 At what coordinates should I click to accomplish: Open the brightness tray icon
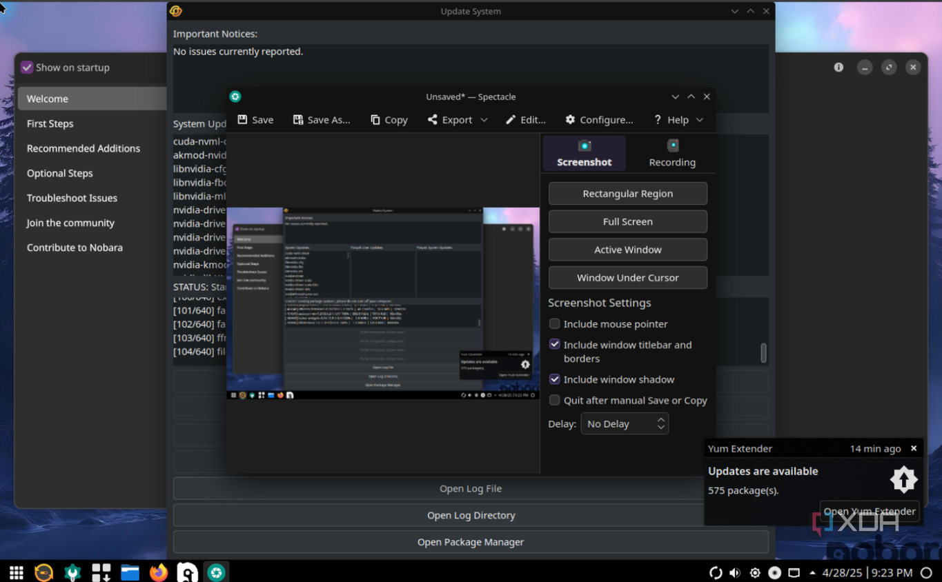pos(755,573)
